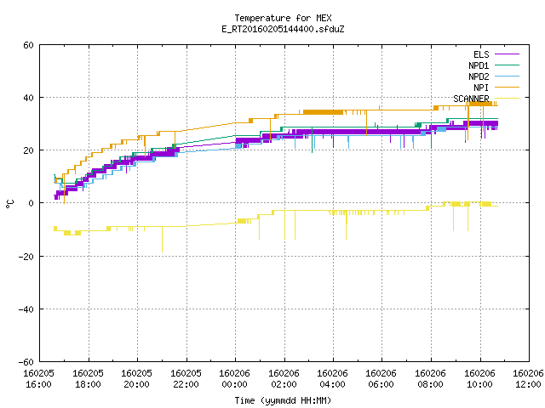Click the x-axis tick 160205 18:00

pyautogui.click(x=88, y=379)
